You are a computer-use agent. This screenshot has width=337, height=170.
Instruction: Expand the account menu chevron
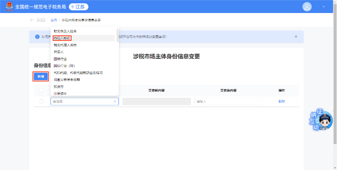(x=324, y=7)
